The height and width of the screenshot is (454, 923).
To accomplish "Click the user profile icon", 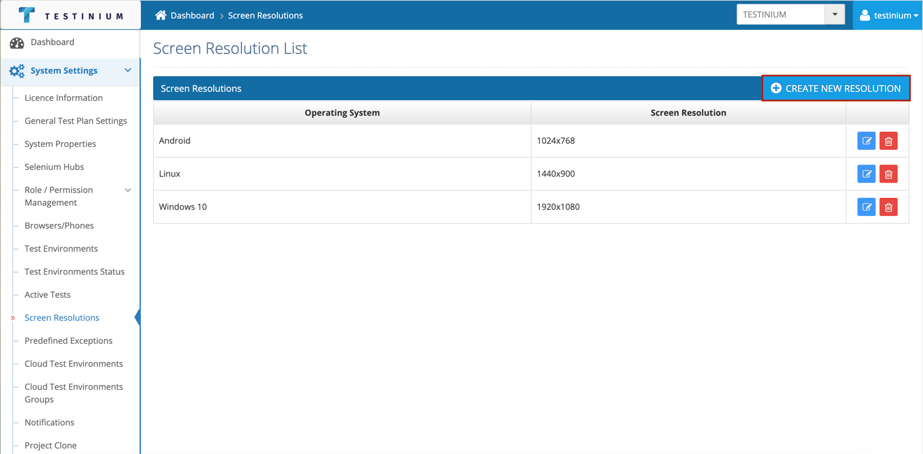I will click(865, 15).
